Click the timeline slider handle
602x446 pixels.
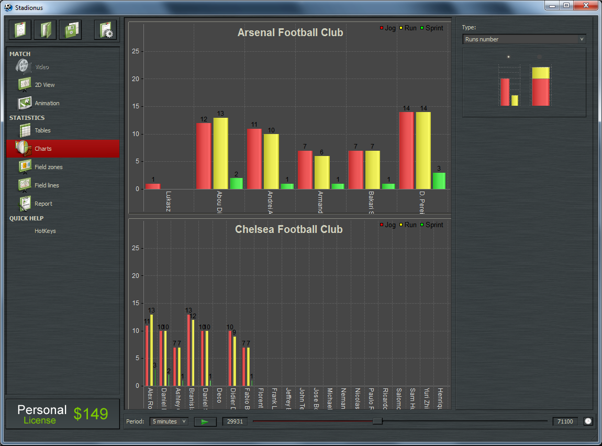tap(377, 421)
